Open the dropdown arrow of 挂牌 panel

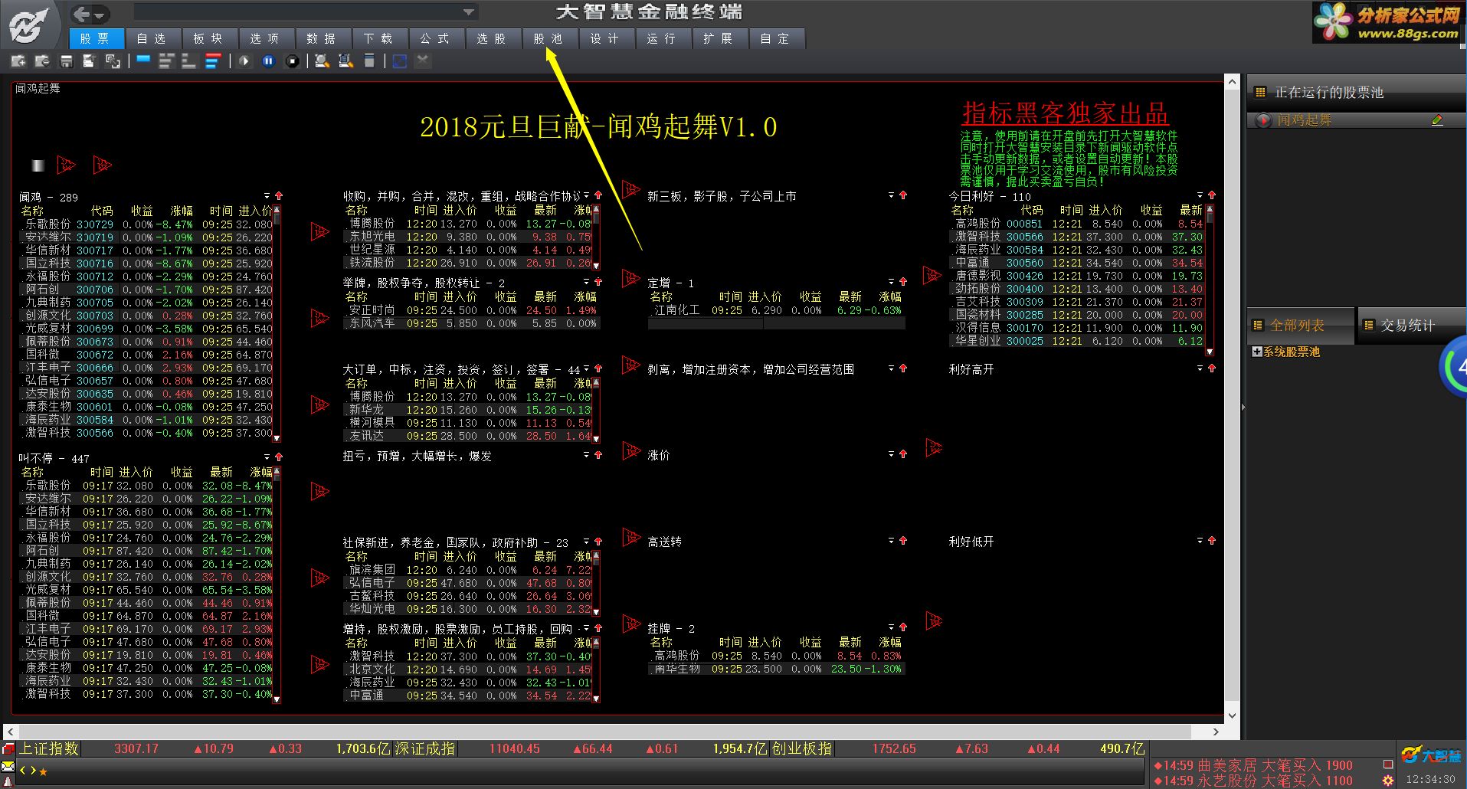[891, 627]
